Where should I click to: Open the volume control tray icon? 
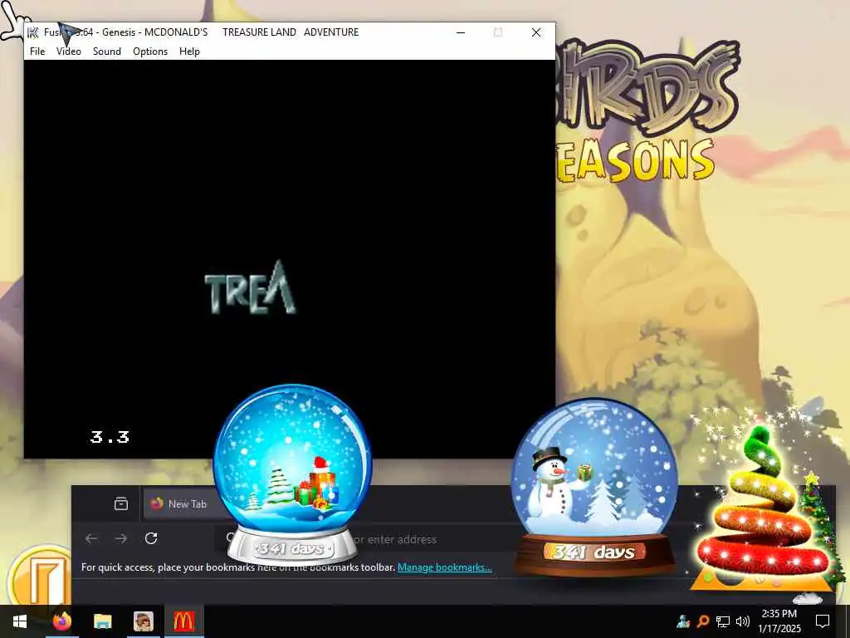(x=743, y=621)
